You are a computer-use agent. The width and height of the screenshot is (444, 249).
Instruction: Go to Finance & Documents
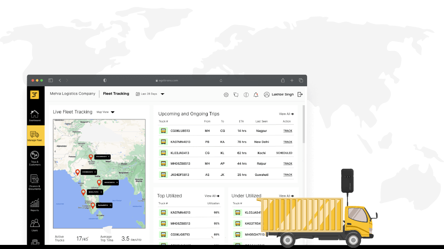(35, 181)
